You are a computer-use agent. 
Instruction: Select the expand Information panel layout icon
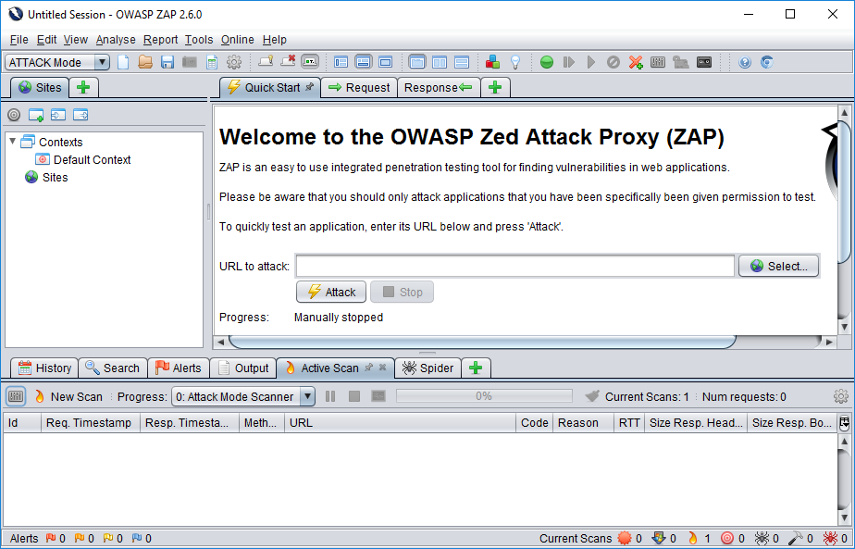click(x=363, y=62)
